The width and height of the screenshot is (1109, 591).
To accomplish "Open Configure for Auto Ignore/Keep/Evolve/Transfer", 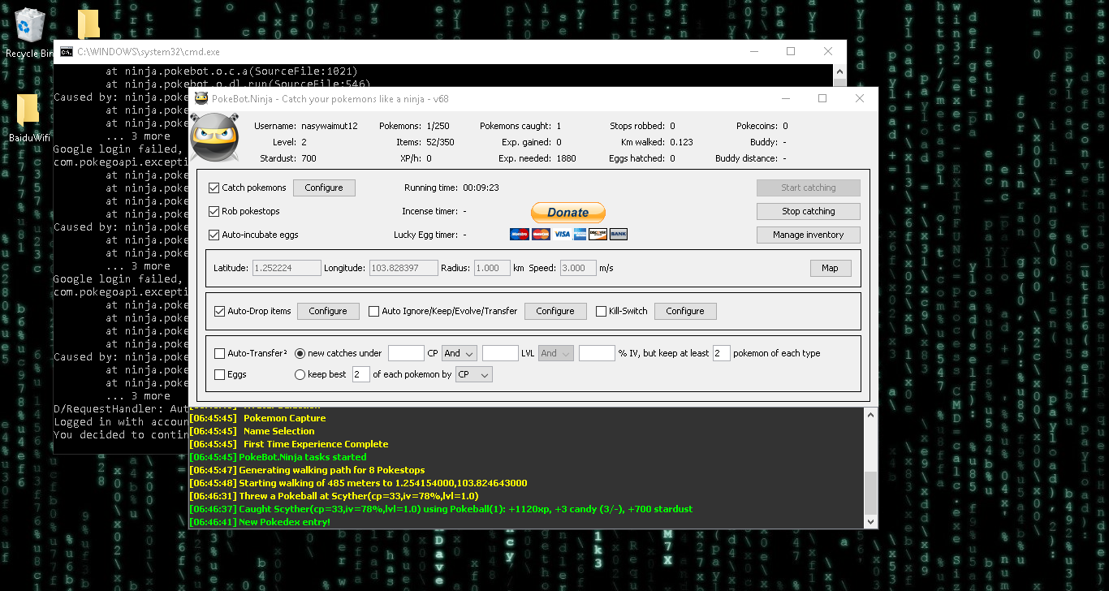I will [555, 311].
